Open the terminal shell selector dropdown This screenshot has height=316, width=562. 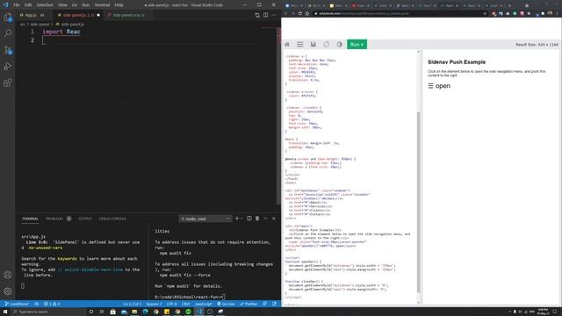pyautogui.click(x=205, y=219)
